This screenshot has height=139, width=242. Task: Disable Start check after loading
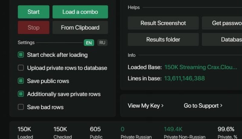21,55
